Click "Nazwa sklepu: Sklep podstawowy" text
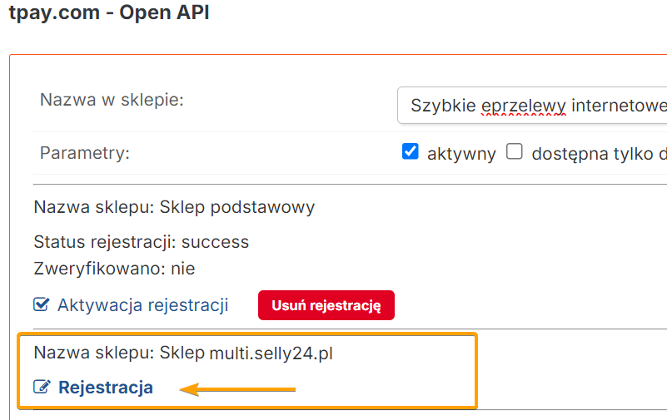The image size is (667, 420). pyautogui.click(x=174, y=207)
